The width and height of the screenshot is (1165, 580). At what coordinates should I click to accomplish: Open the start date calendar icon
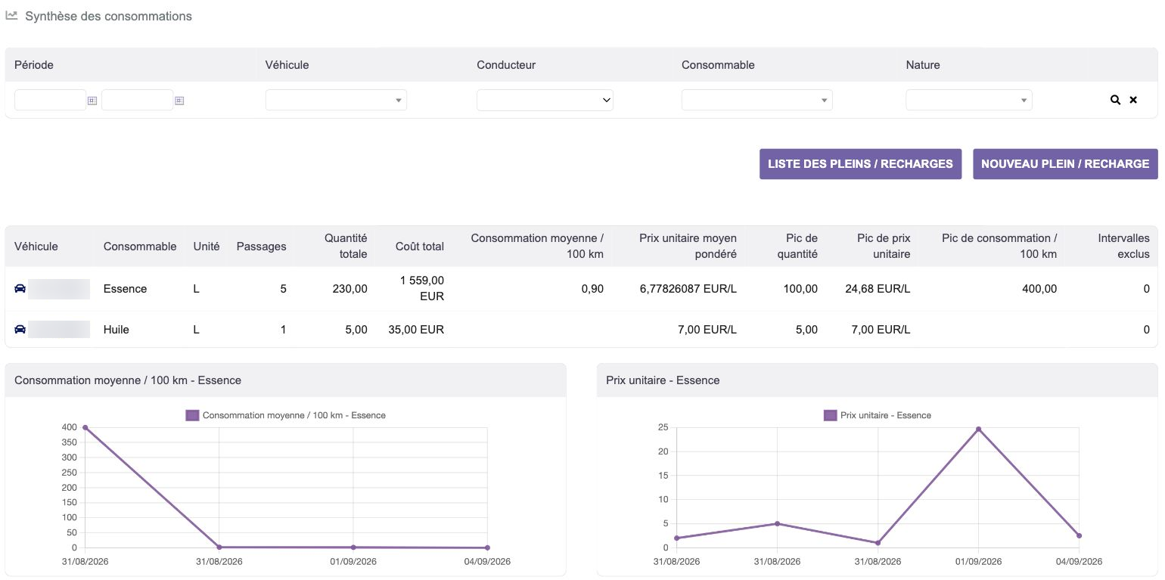[92, 100]
